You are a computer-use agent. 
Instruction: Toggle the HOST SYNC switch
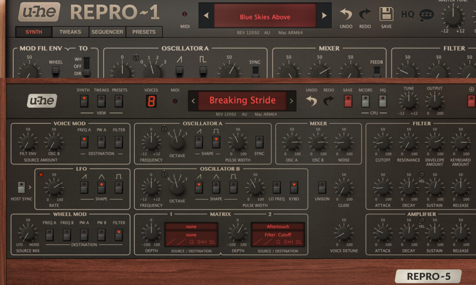(x=21, y=187)
